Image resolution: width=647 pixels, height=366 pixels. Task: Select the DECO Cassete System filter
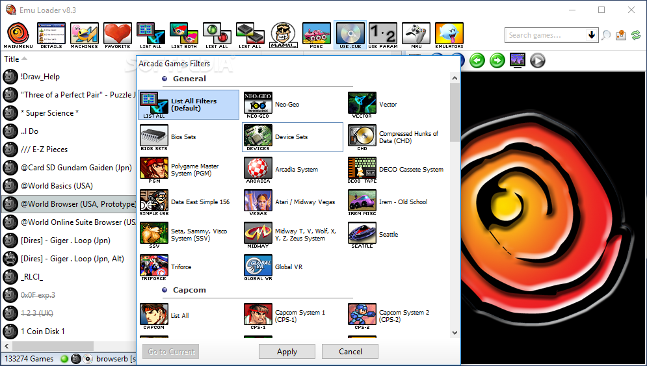click(396, 170)
